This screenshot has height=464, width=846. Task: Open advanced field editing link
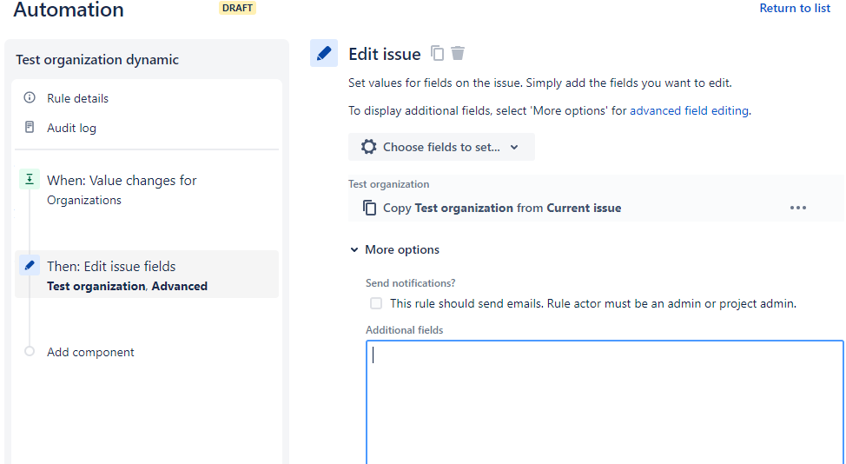[689, 110]
